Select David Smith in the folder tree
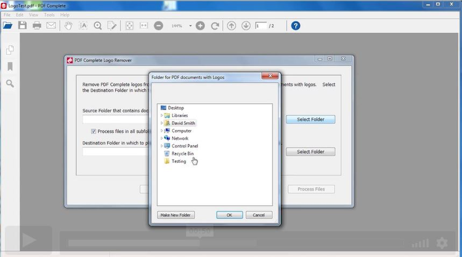Screen dimensions: 462x257 (x=184, y=123)
